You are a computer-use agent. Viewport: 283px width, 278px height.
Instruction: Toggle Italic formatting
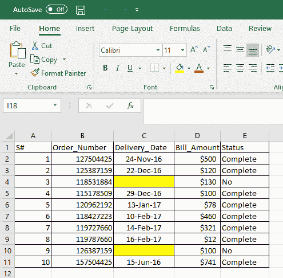pyautogui.click(x=118, y=68)
